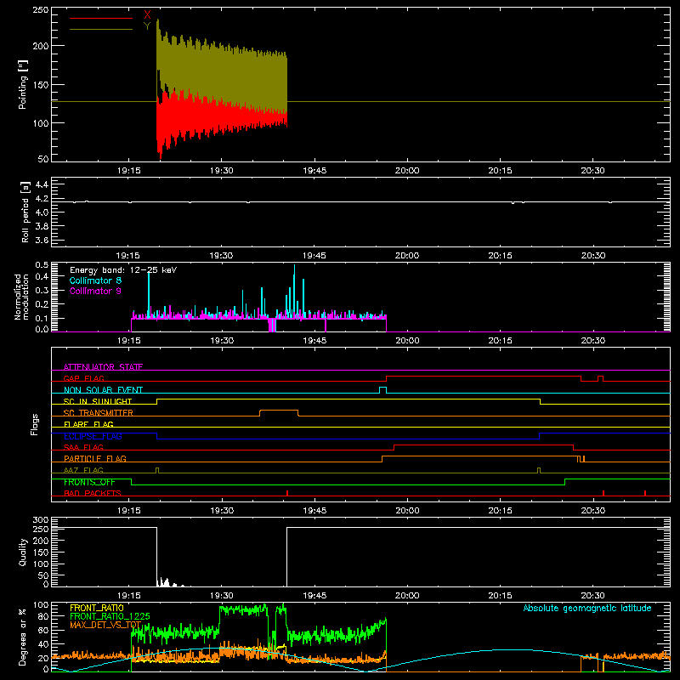Click the '20:30' time tick under Pointing plot
Image resolution: width=680 pixels, height=680 pixels.
pyautogui.click(x=592, y=171)
